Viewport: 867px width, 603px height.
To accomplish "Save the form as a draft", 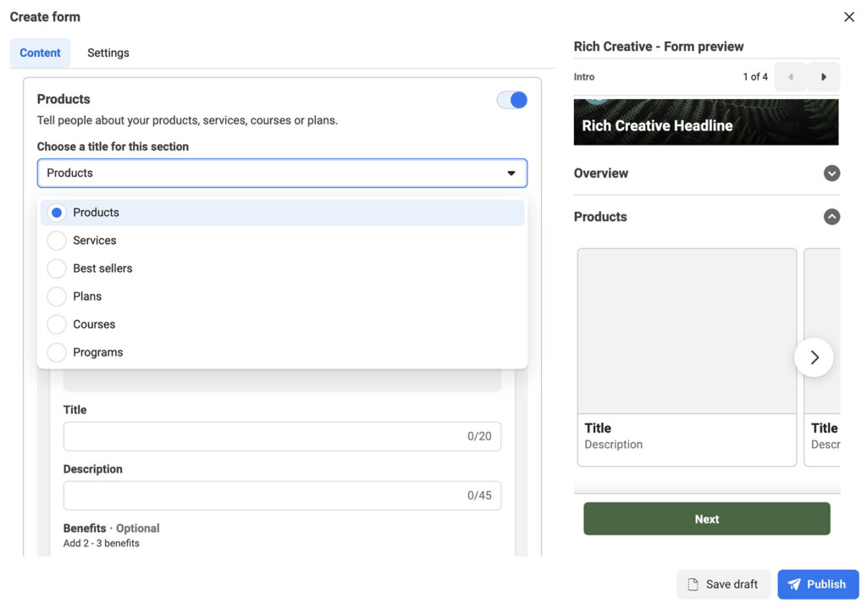I will pyautogui.click(x=723, y=584).
